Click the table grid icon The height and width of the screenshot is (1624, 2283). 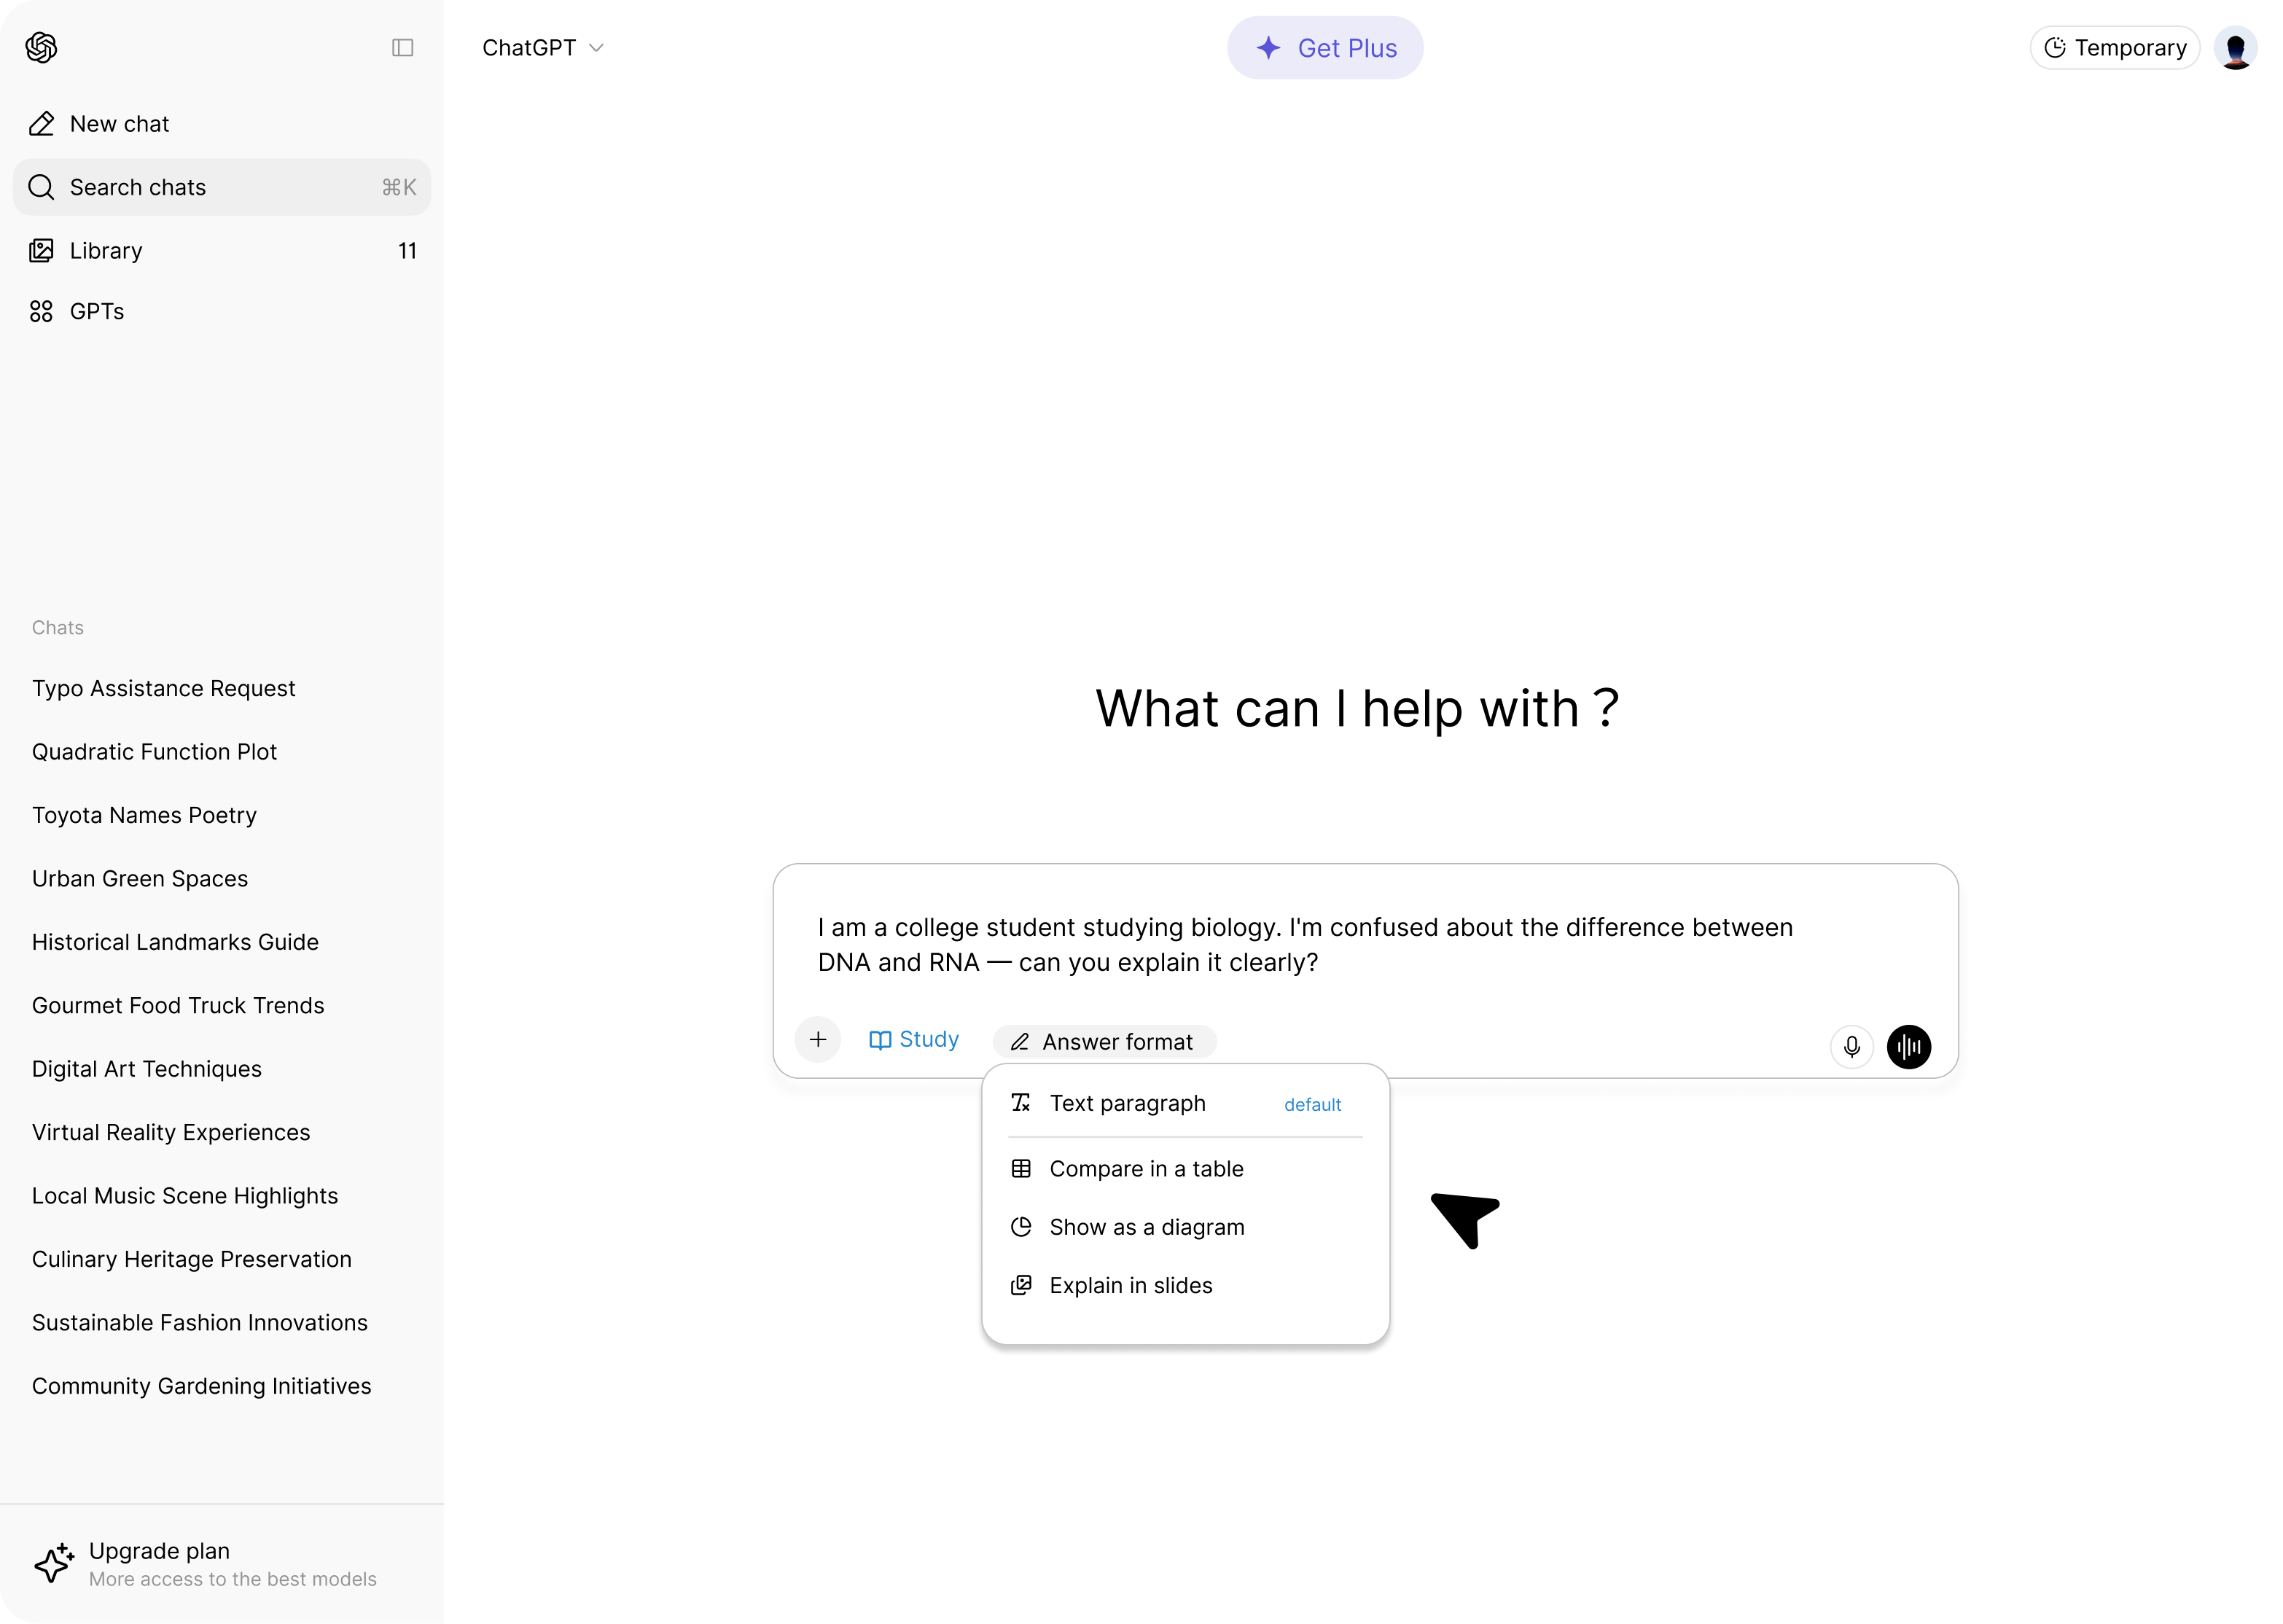click(1021, 1169)
